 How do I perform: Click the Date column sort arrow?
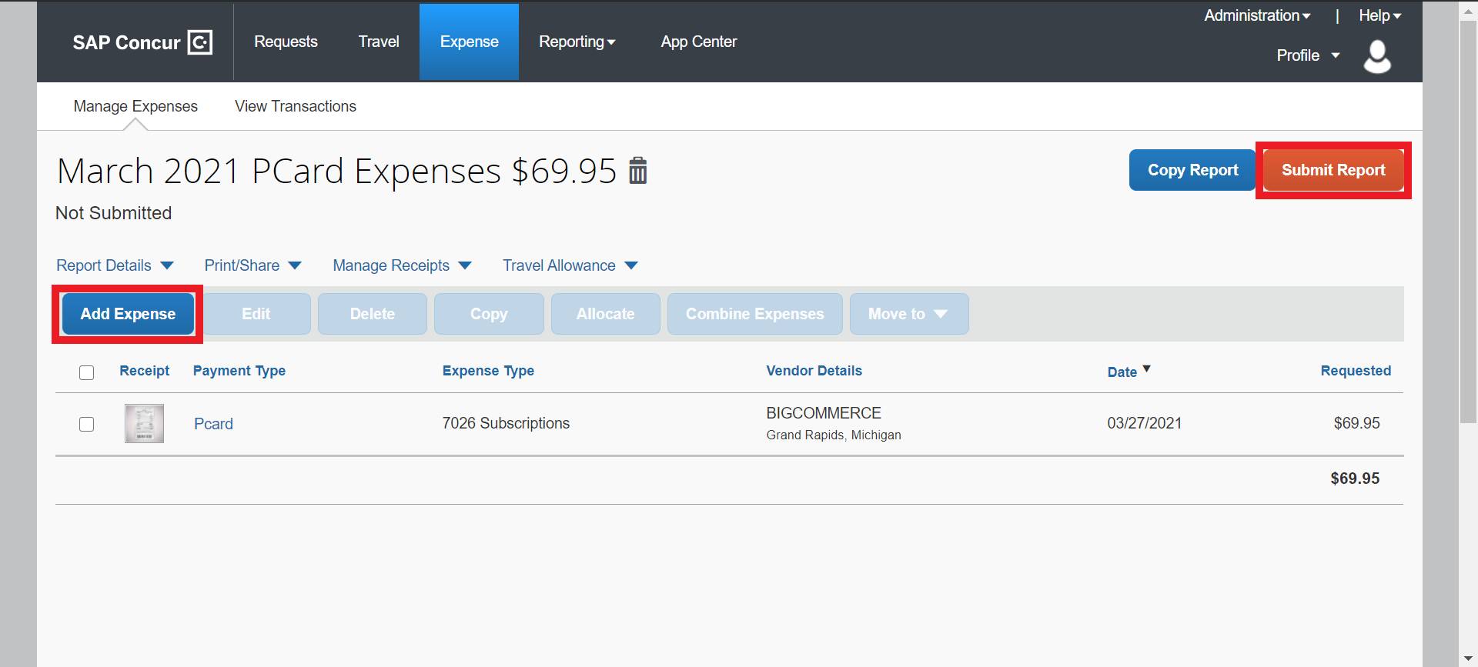pos(1146,369)
